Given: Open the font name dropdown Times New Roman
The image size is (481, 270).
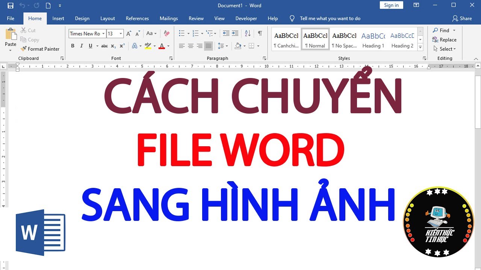Looking at the screenshot, I should point(103,34).
